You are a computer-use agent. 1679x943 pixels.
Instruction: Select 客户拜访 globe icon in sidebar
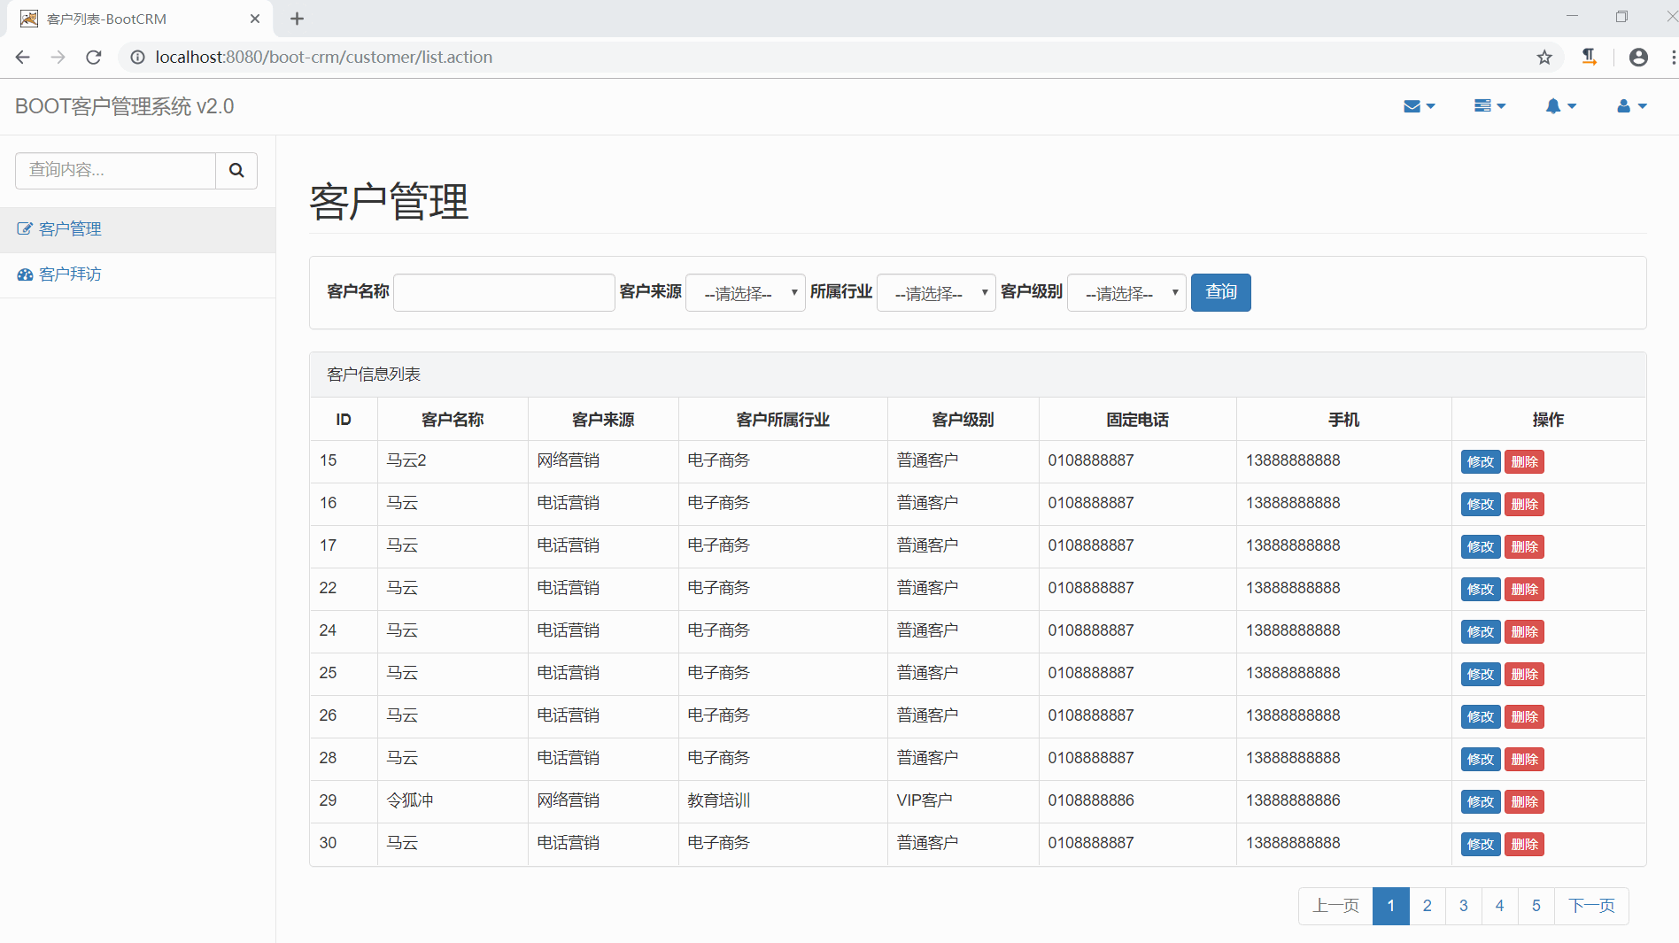pos(24,274)
